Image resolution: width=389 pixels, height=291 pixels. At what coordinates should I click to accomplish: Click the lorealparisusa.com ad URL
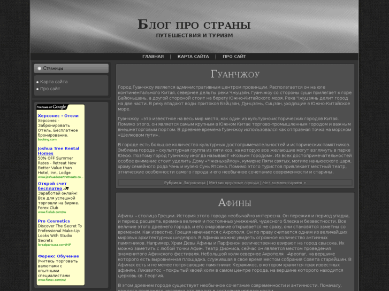[x=55, y=245]
